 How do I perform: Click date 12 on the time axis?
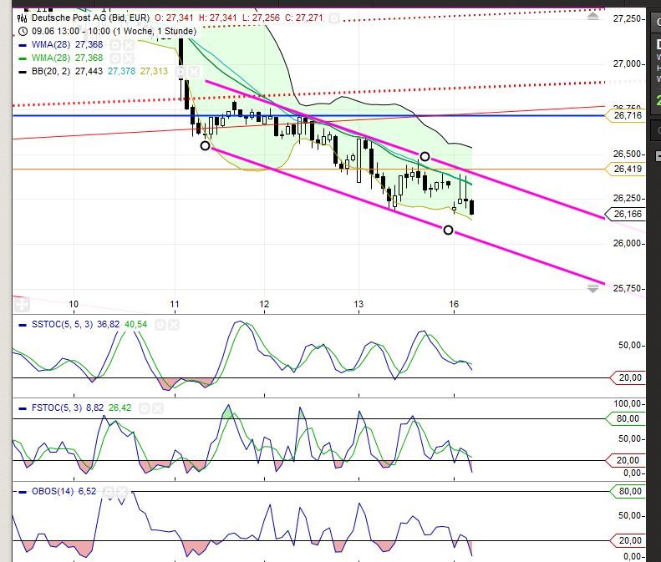264,304
